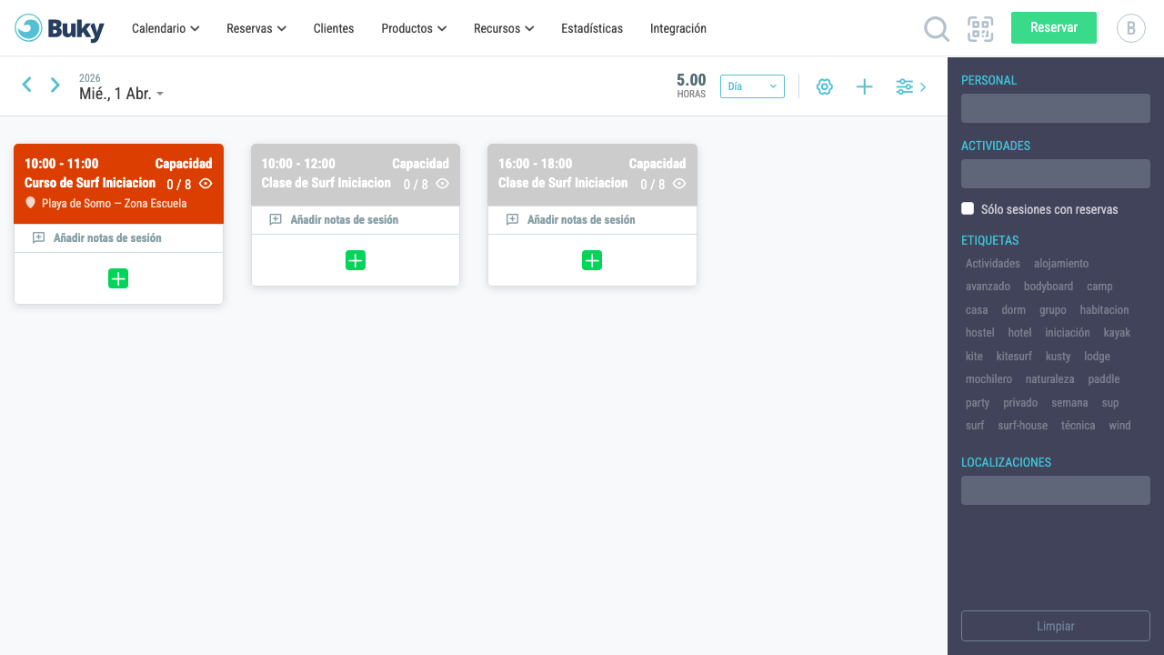Select the bodyboard tag

(1049, 287)
